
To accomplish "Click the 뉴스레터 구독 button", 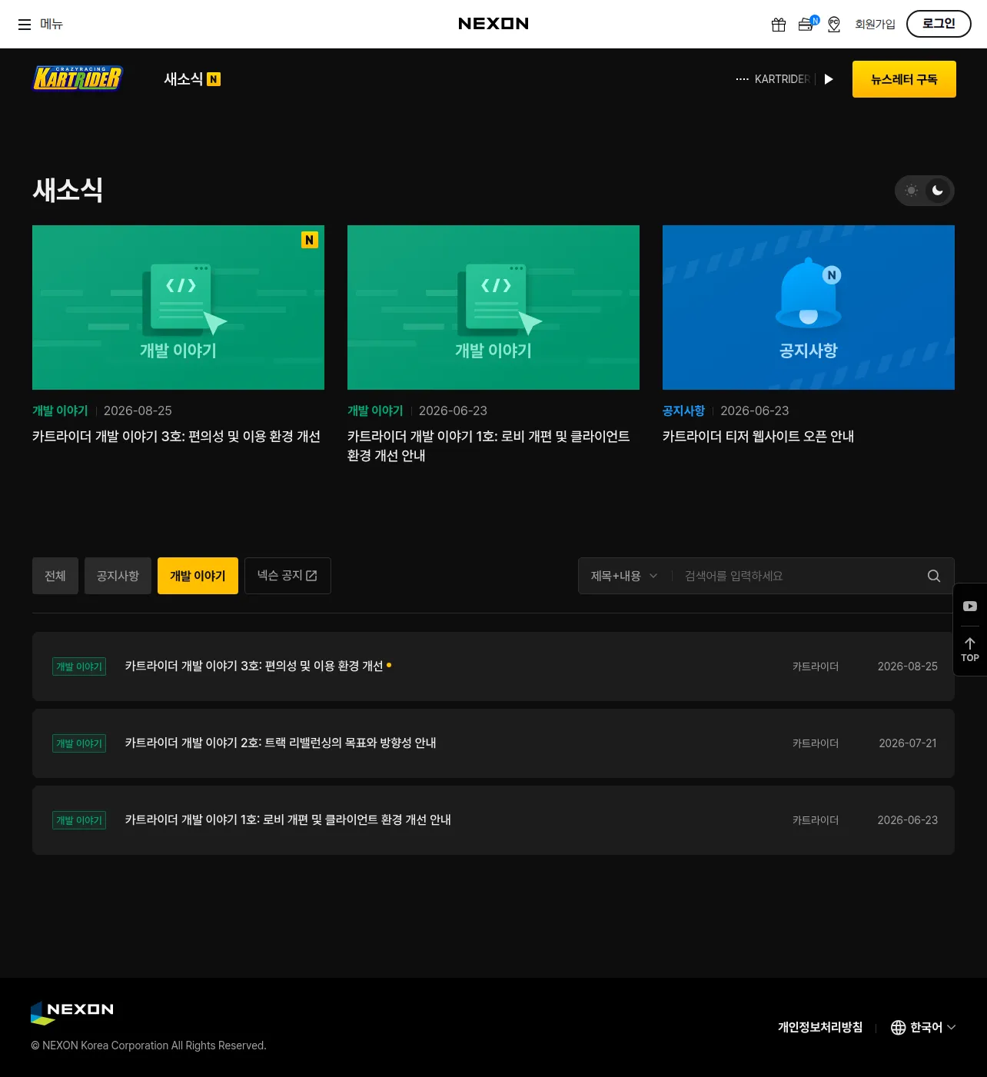I will click(904, 79).
